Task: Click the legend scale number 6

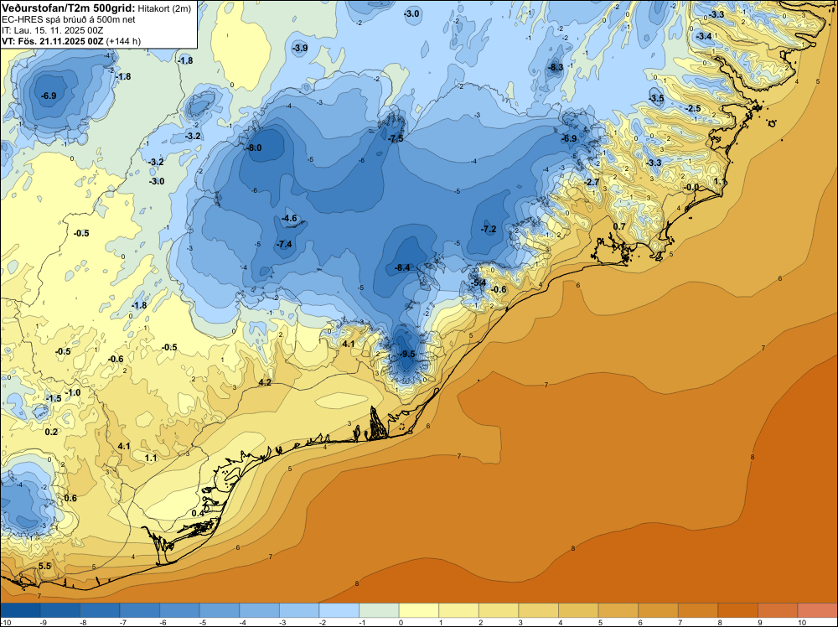Action: tap(640, 623)
